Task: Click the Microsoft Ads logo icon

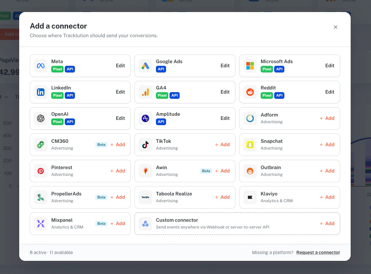Action: point(250,66)
